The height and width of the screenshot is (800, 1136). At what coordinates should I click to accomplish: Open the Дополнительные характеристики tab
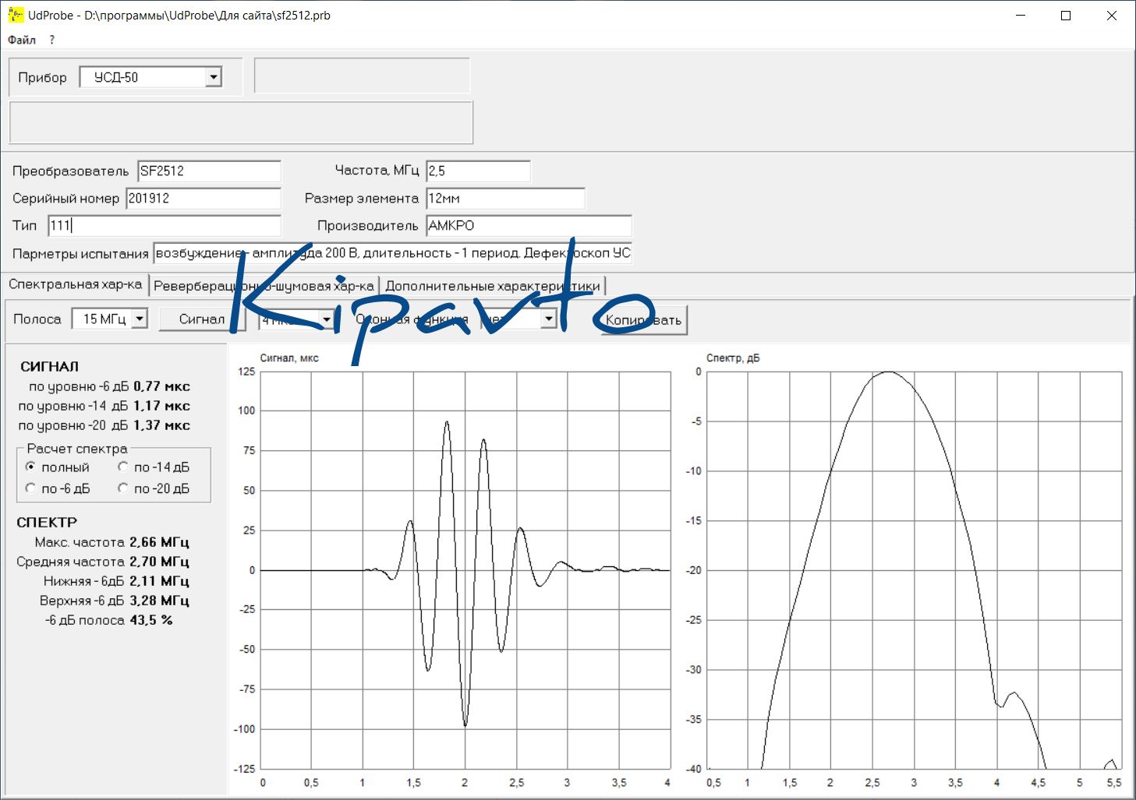[x=493, y=286]
